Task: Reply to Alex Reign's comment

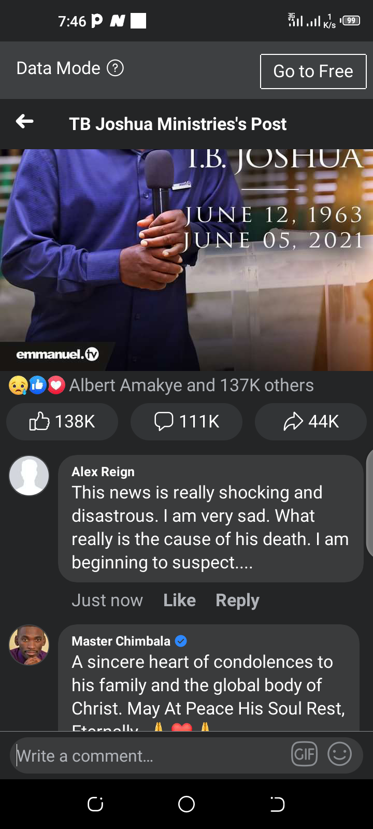Action: pos(237,600)
